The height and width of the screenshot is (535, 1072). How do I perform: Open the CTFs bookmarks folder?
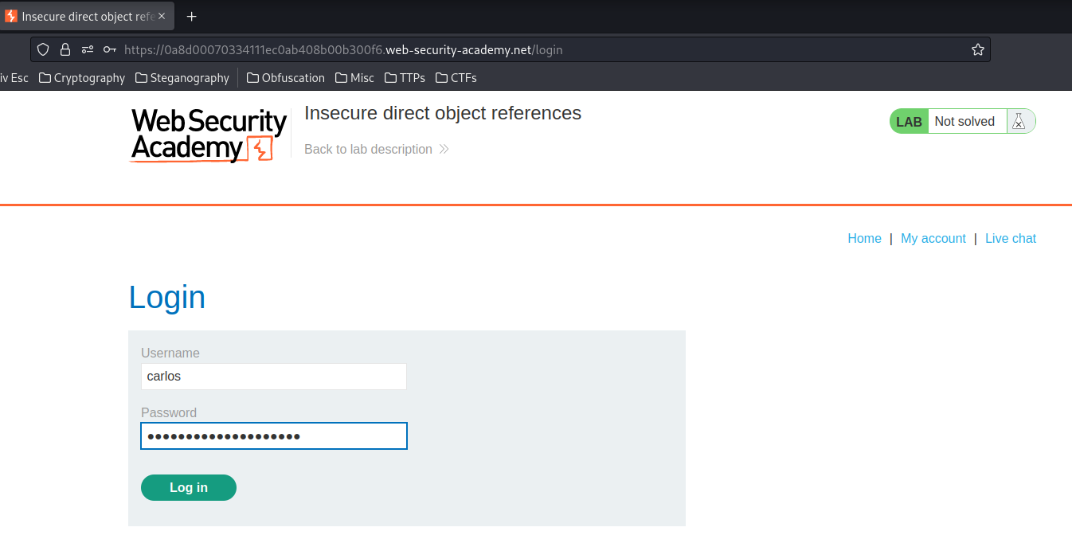pos(456,78)
